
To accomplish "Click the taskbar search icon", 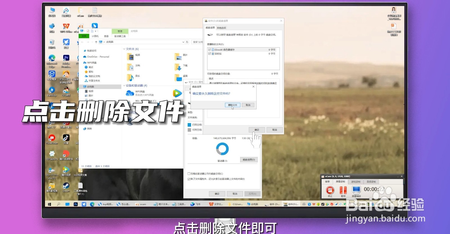I will [x=58, y=204].
